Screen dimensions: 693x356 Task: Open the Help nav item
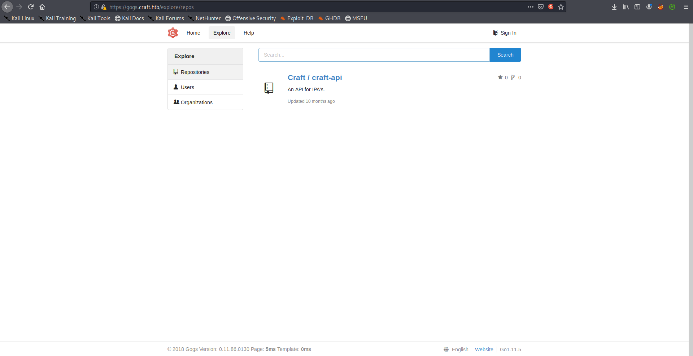click(x=249, y=33)
